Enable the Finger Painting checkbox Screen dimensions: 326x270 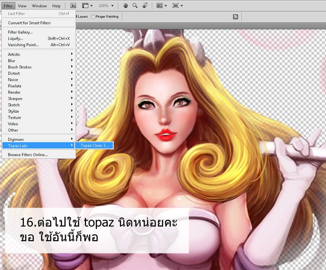pos(93,16)
